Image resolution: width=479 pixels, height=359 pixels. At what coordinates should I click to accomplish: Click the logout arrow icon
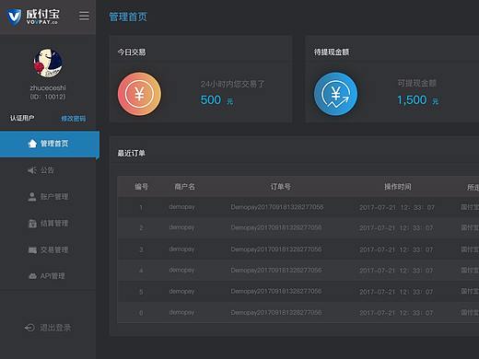29,328
